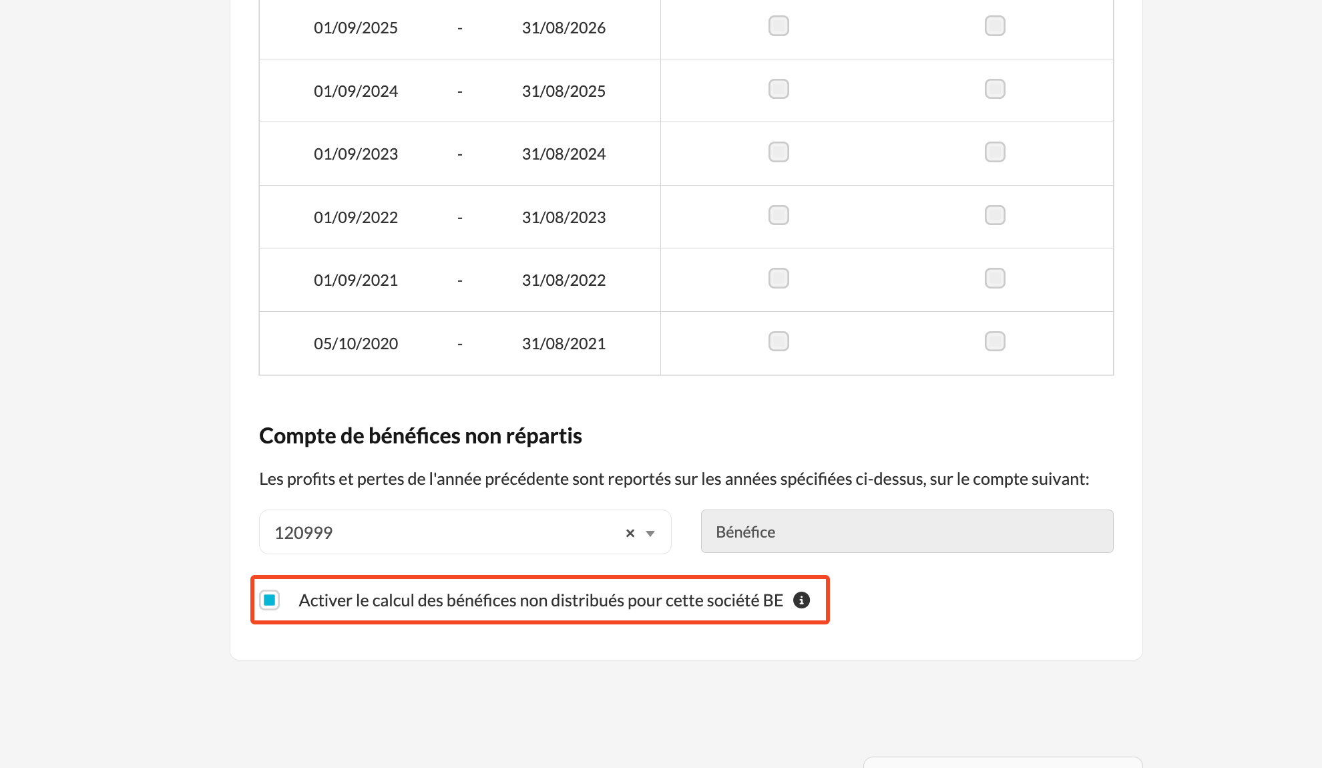Click the Activer le calcul des bénéfices label
The image size is (1322, 768).
point(540,600)
